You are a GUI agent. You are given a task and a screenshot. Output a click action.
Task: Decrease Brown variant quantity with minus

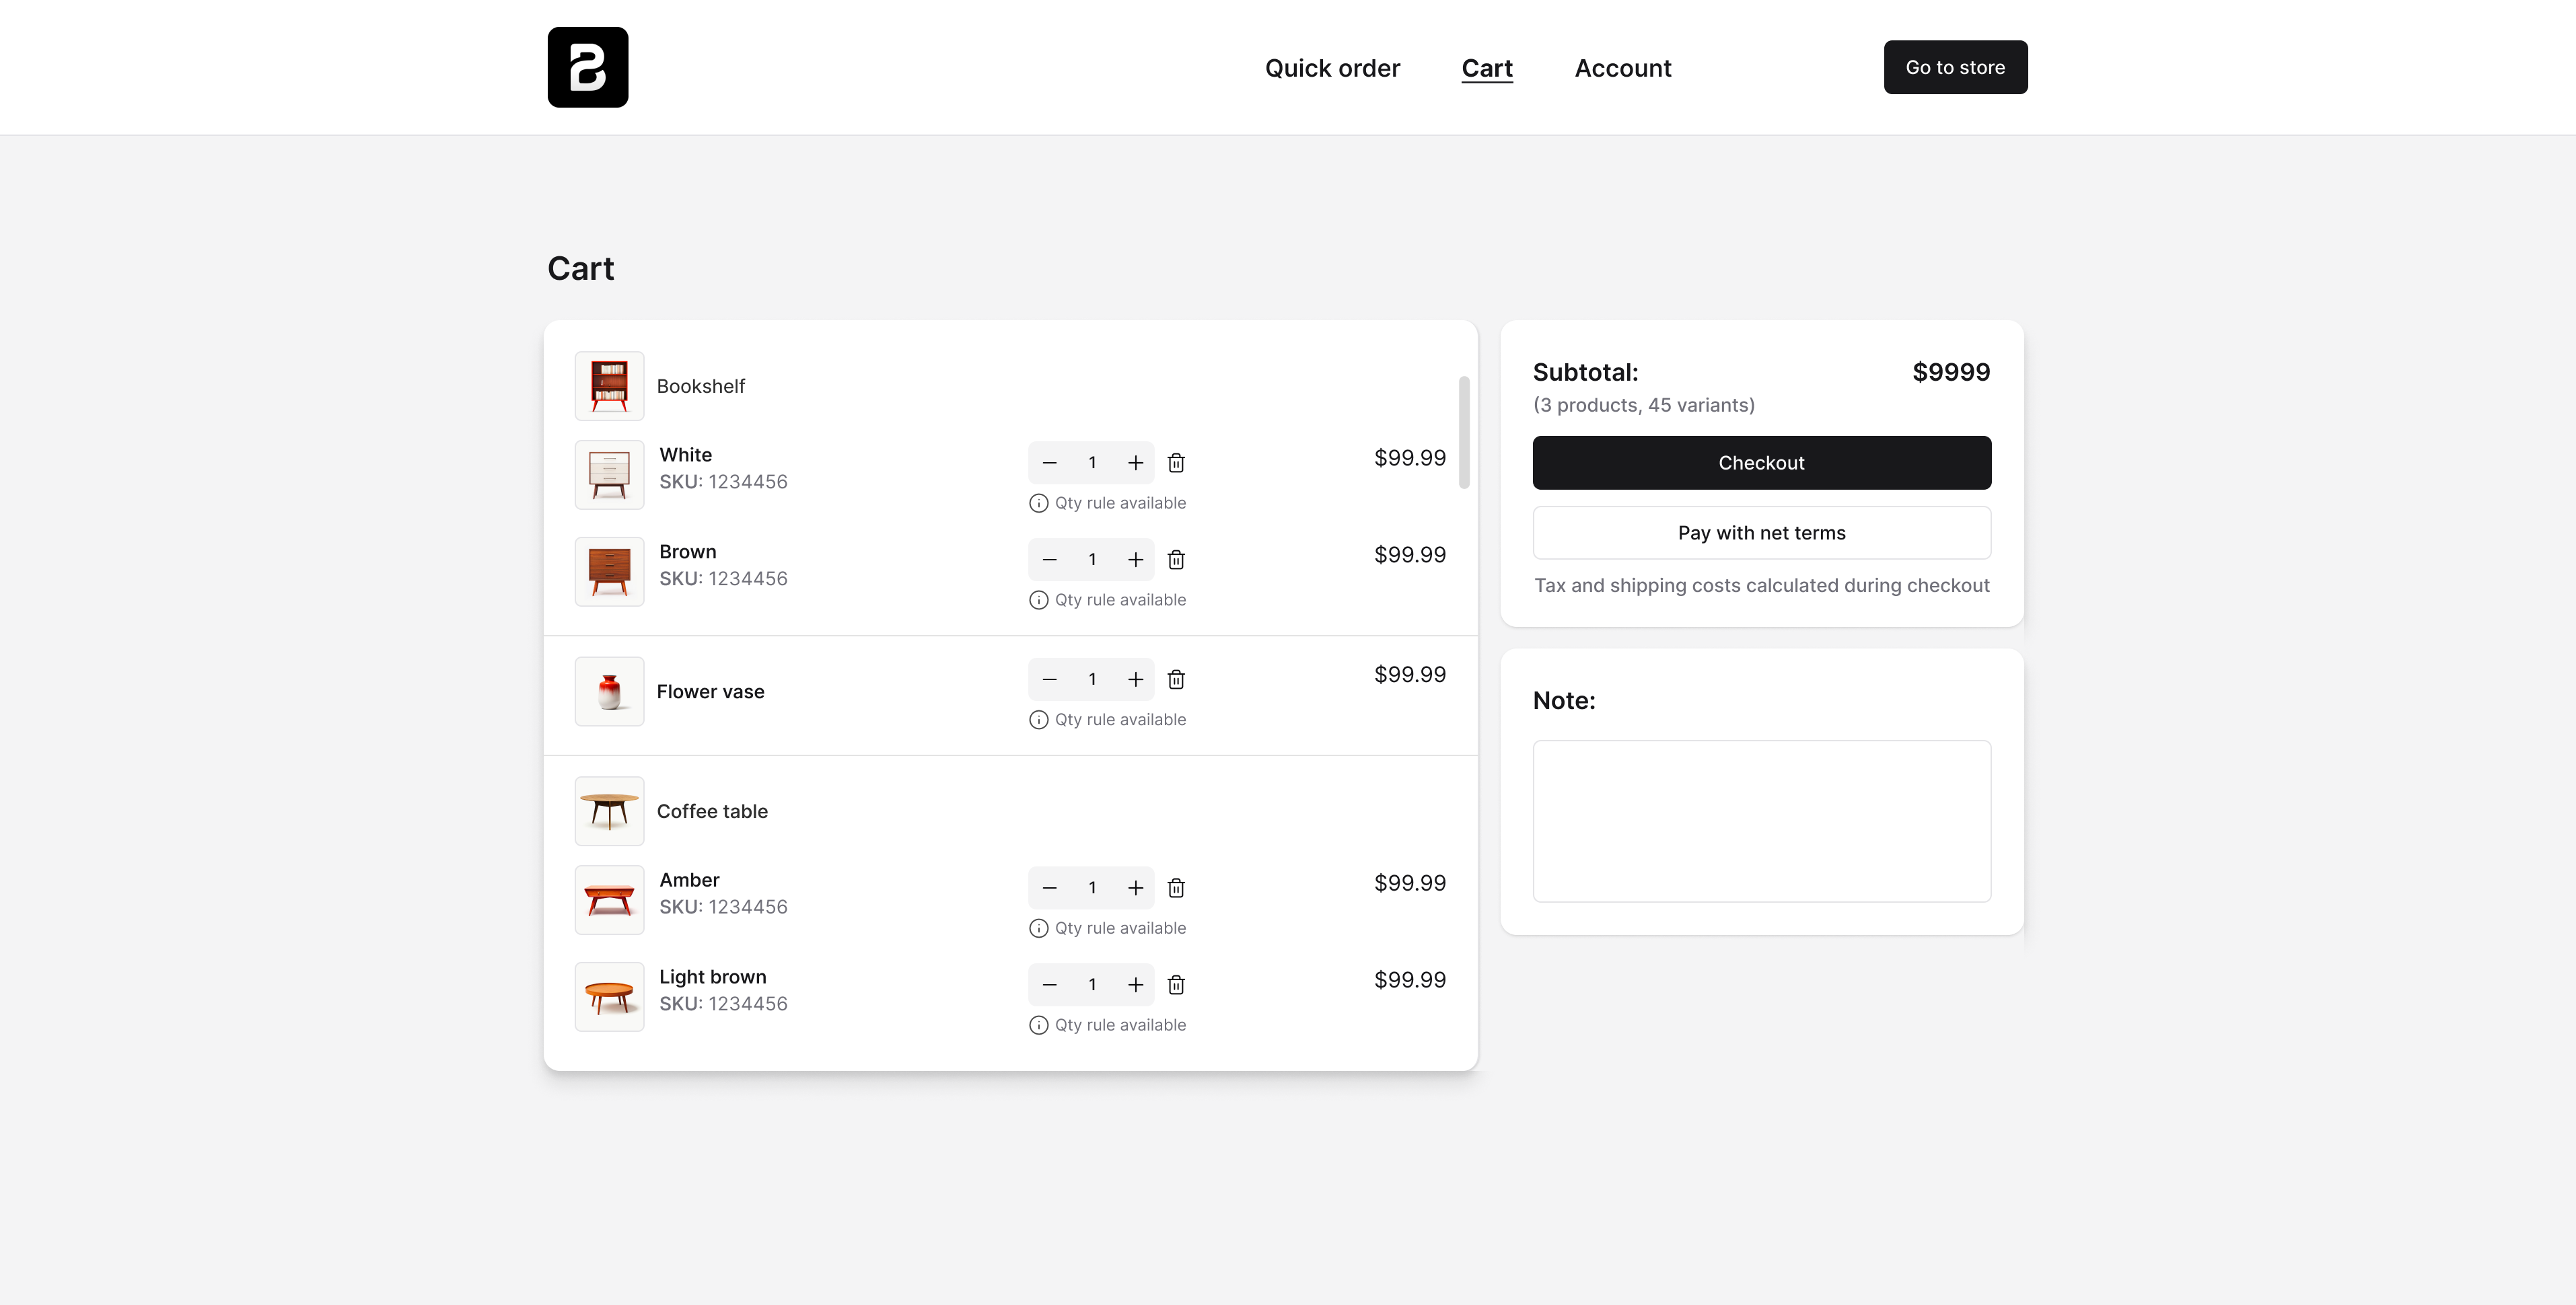[x=1049, y=560]
